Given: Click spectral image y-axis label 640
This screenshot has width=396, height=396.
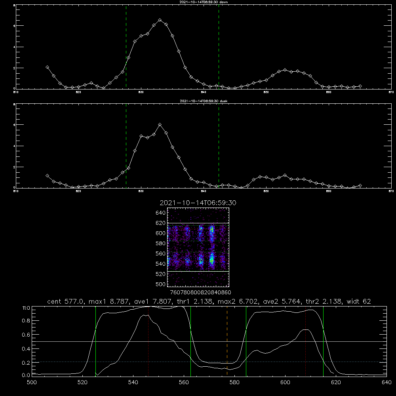Looking at the screenshot, I should (x=160, y=213).
